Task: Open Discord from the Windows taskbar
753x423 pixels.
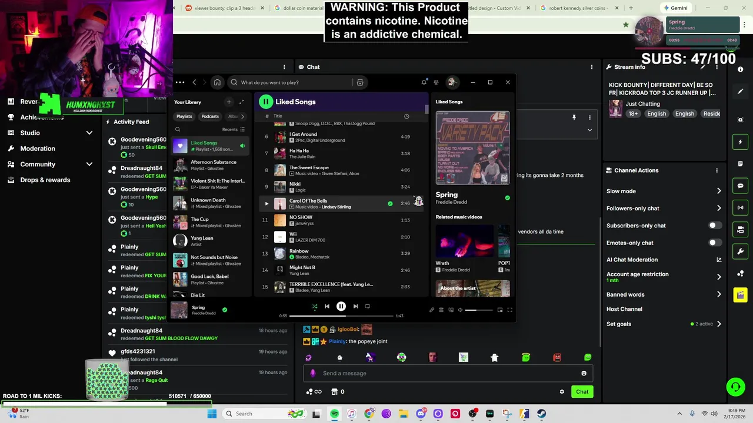Action: point(421,414)
